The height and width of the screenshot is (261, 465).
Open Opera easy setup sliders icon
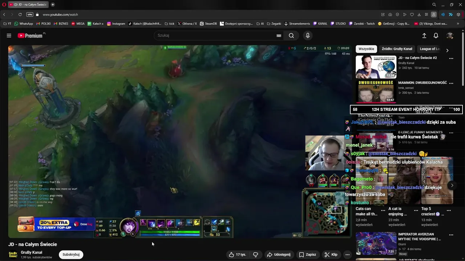pos(426,14)
